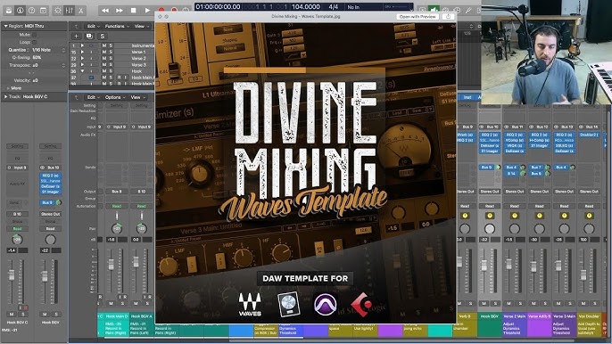
Task: Click the Fast Forward transport button
Action: (x=120, y=10)
